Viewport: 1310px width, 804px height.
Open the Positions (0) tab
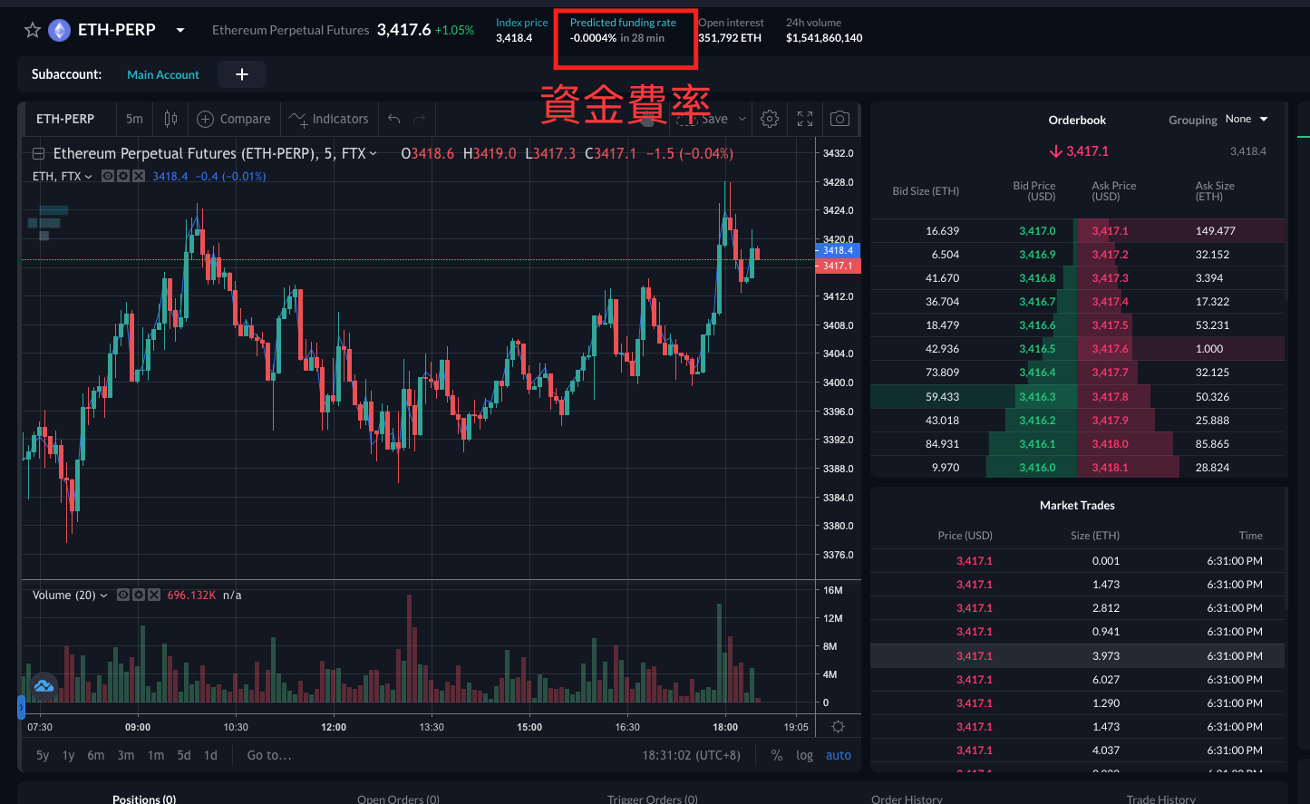pos(144,799)
